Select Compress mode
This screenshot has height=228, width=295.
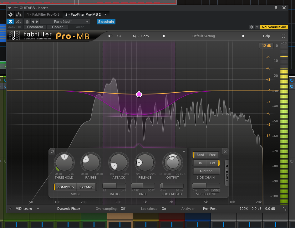[65, 187]
